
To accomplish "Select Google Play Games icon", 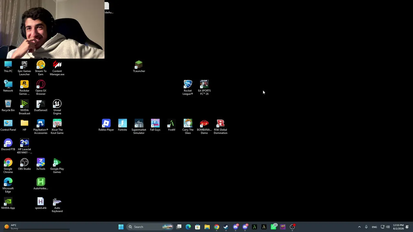I will pyautogui.click(x=57, y=166).
